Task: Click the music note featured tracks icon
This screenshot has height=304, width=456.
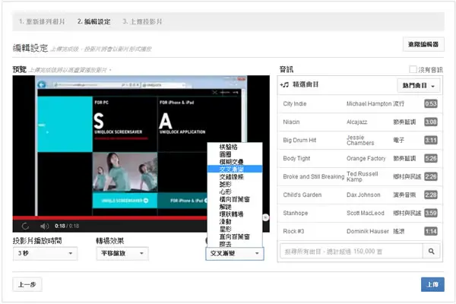Action: pyautogui.click(x=284, y=84)
